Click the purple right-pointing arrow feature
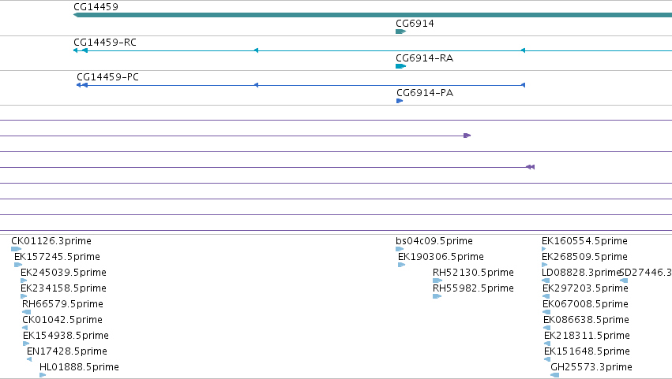 point(467,136)
